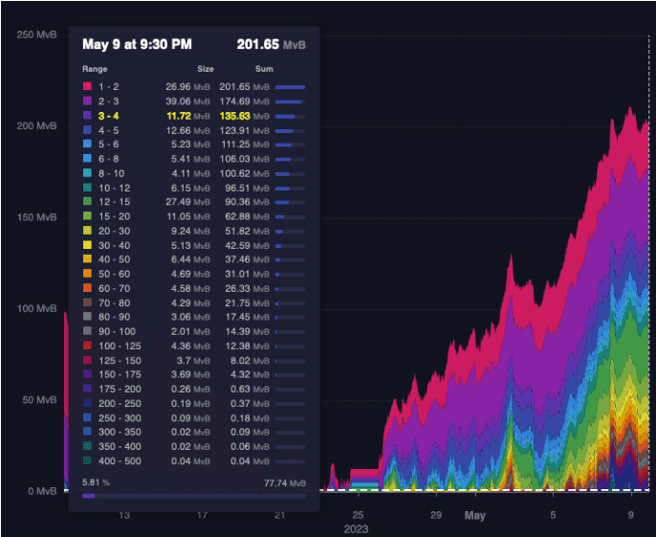Click the 250 - 300 range color swatch
This screenshot has width=656, height=537.
[x=87, y=417]
